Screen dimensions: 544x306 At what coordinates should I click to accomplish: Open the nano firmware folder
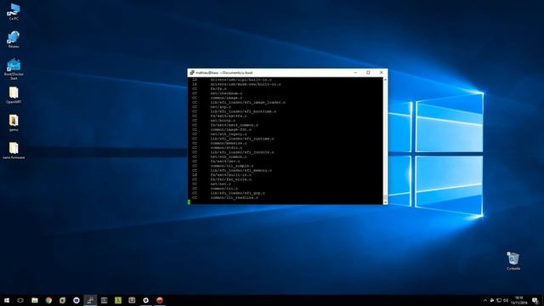pos(14,150)
